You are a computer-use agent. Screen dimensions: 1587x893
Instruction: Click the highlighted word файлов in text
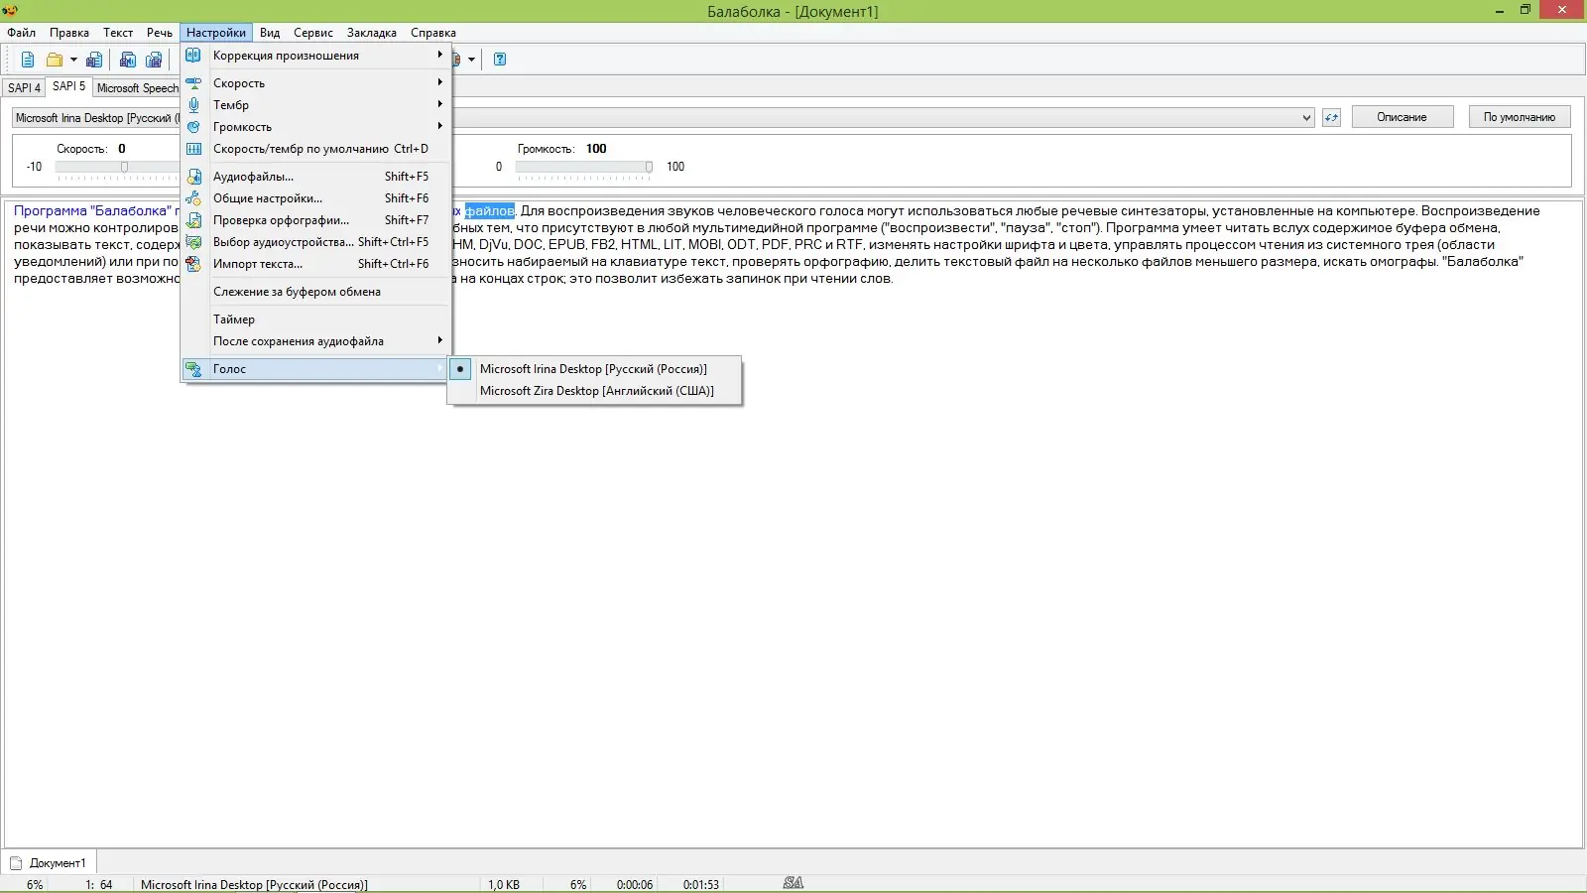pyautogui.click(x=490, y=210)
